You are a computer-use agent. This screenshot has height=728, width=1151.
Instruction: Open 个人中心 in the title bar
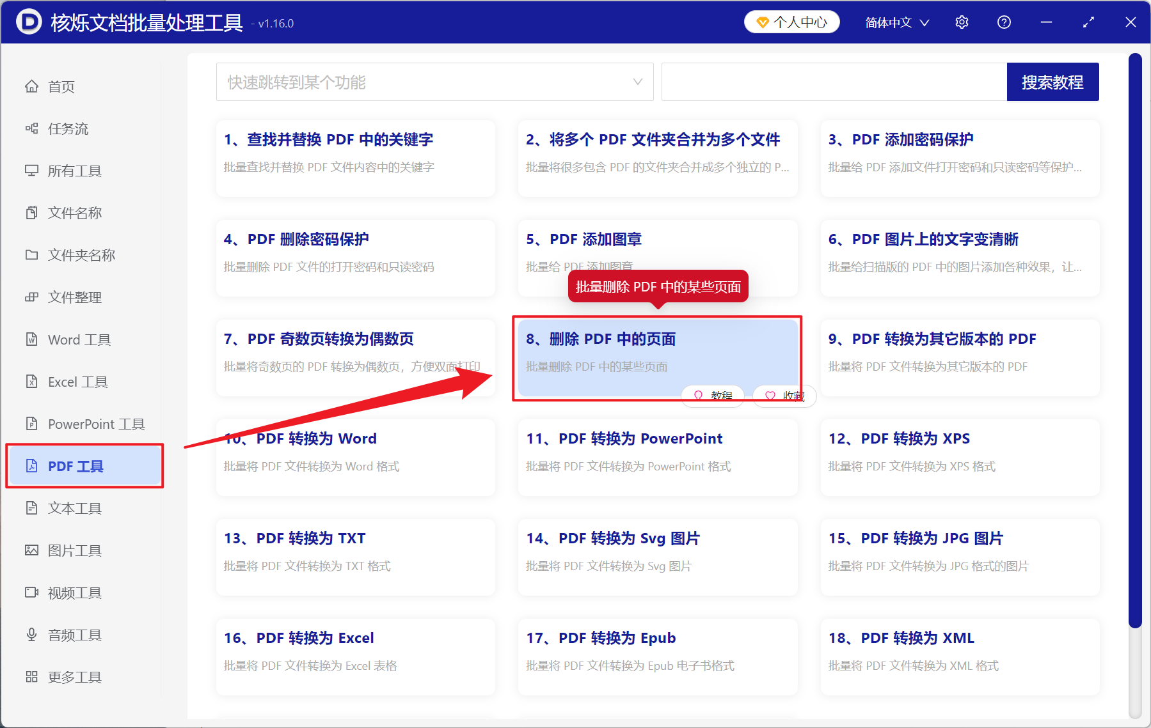pos(791,21)
